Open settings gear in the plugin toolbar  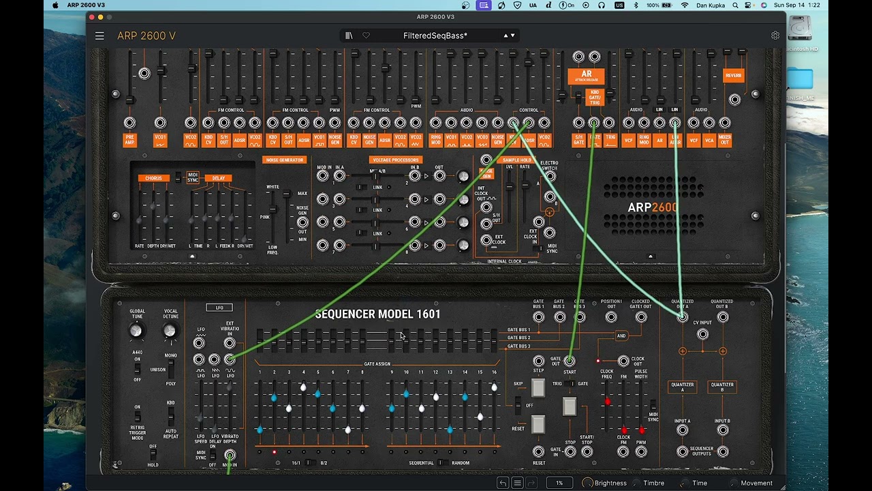pyautogui.click(x=775, y=35)
